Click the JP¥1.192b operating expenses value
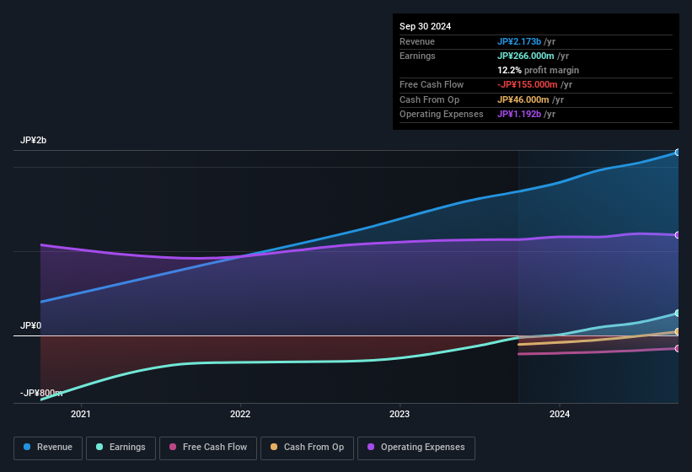This screenshot has width=692, height=472. [x=519, y=114]
